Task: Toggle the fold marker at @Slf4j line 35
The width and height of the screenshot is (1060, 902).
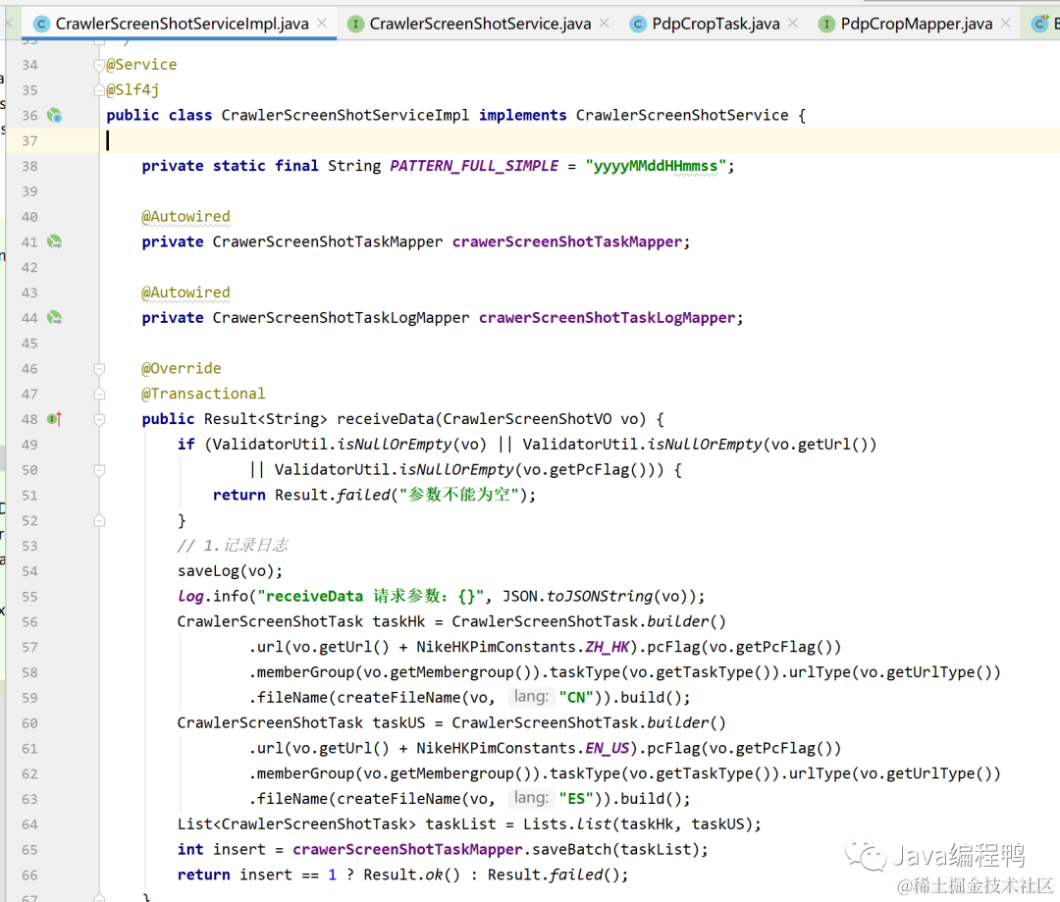Action: (x=99, y=90)
